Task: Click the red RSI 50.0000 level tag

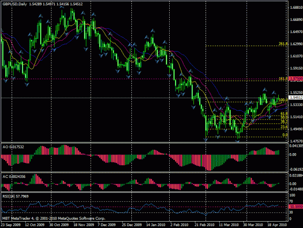Action: pyautogui.click(x=296, y=207)
